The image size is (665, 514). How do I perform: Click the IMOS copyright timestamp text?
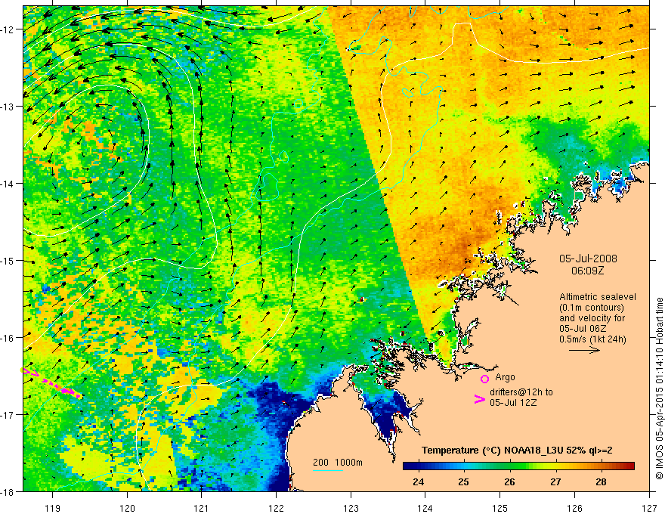[x=659, y=389]
